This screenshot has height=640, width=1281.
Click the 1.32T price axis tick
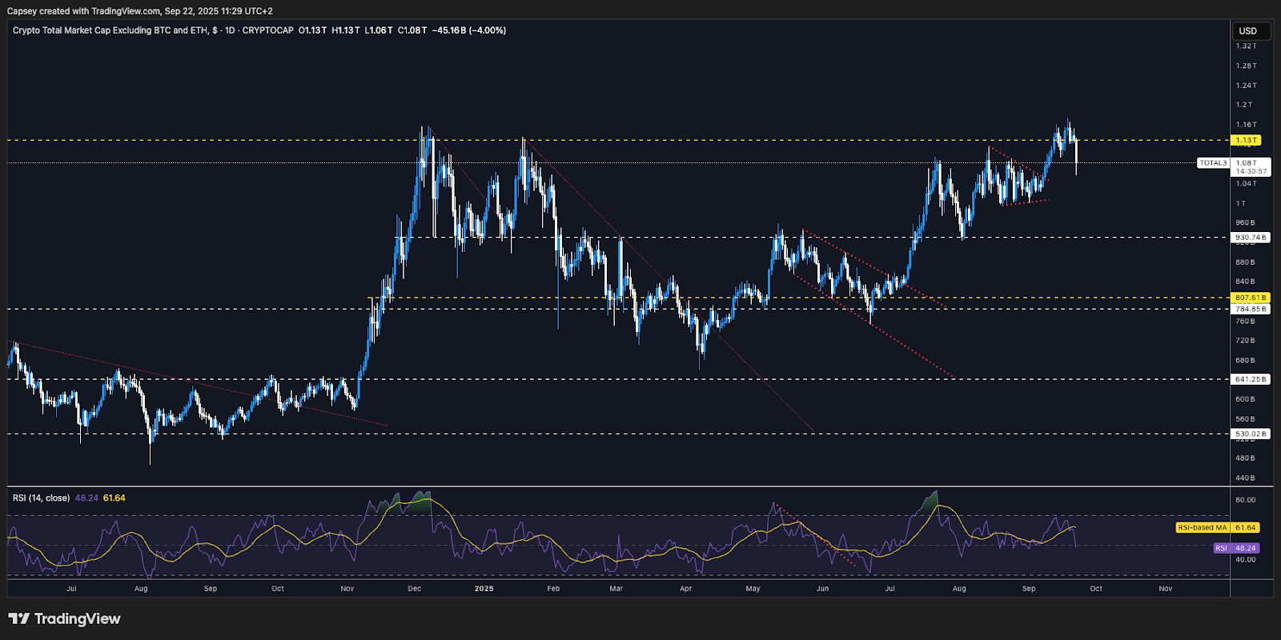pos(1246,46)
